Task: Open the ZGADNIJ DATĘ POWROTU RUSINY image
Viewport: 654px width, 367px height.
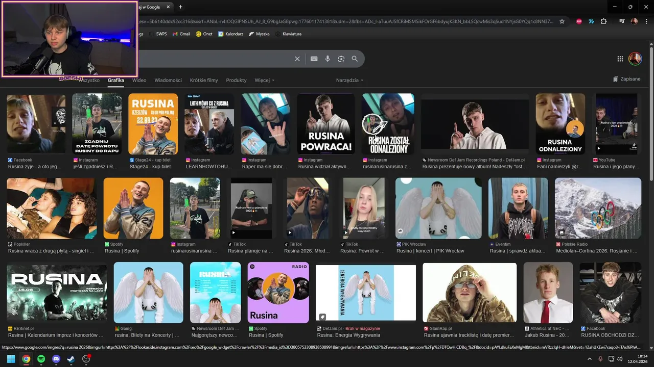Action: [x=97, y=123]
